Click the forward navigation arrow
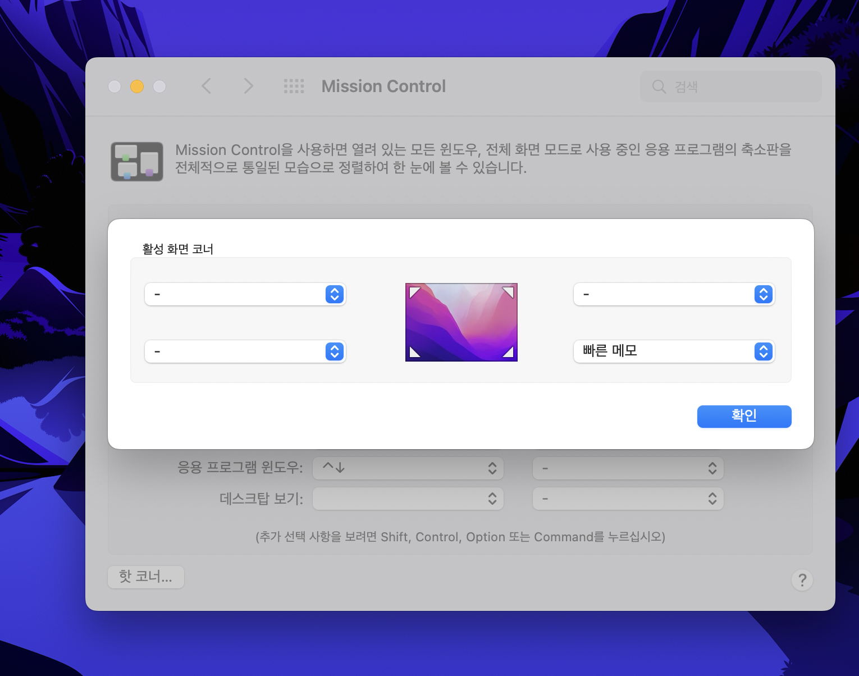 click(x=248, y=86)
